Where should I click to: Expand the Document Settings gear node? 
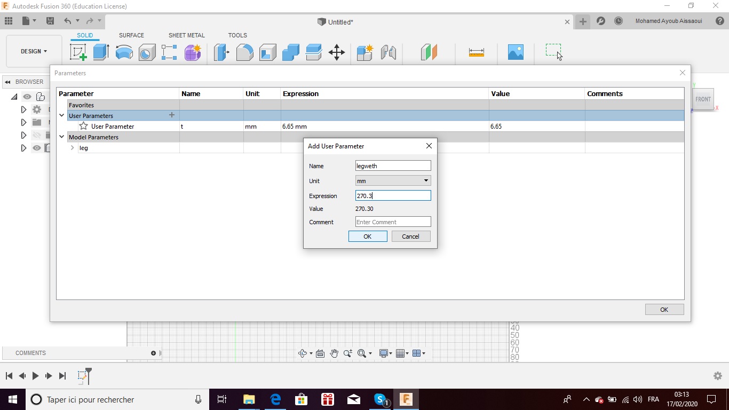click(23, 109)
